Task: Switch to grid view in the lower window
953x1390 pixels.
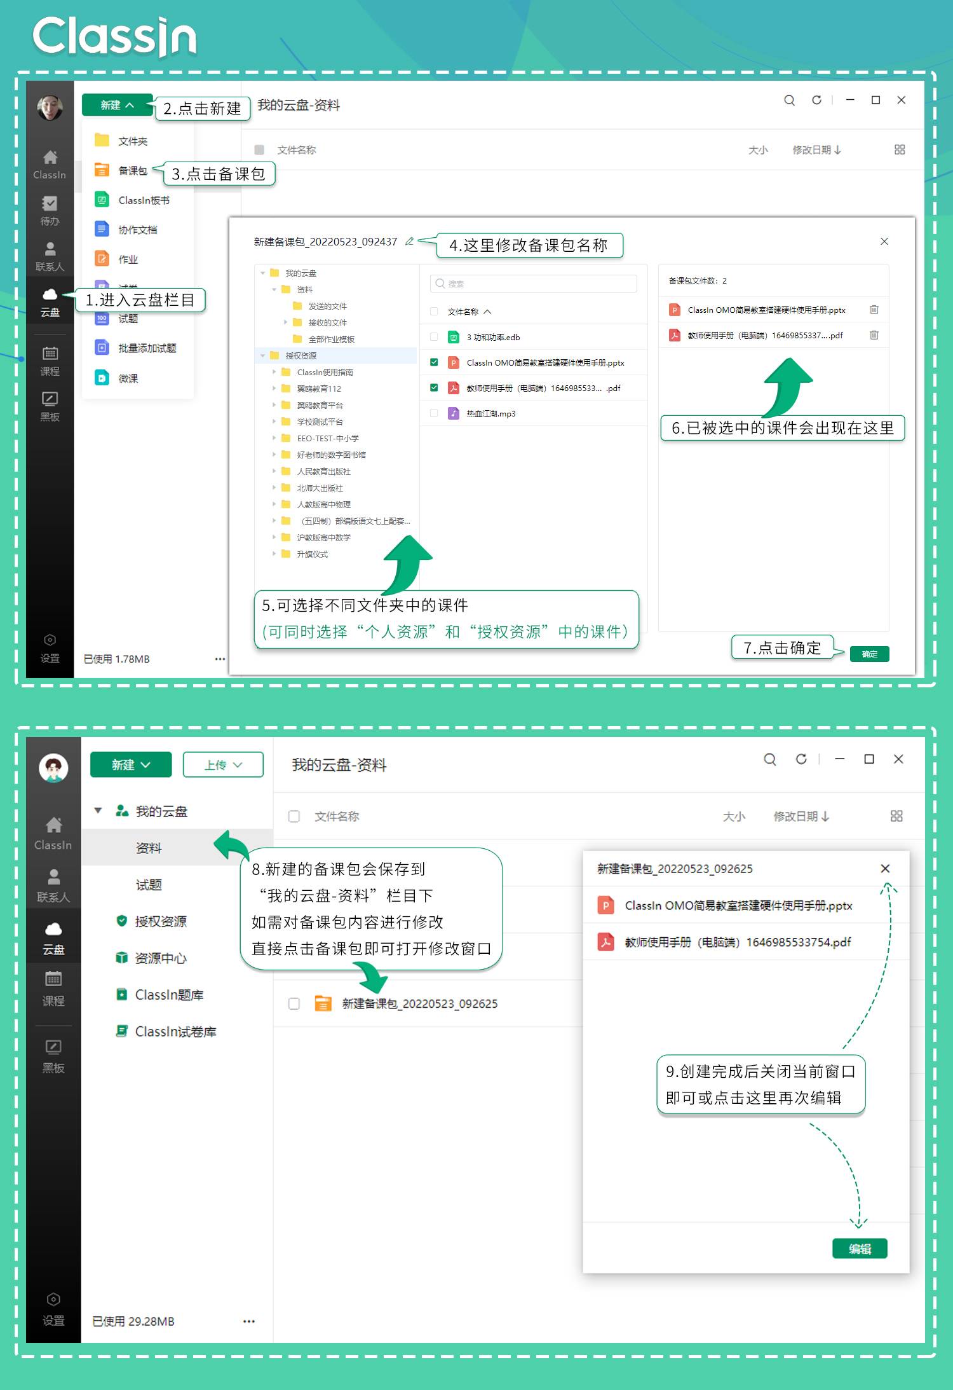Action: click(x=896, y=816)
